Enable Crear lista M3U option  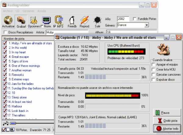point(153,69)
